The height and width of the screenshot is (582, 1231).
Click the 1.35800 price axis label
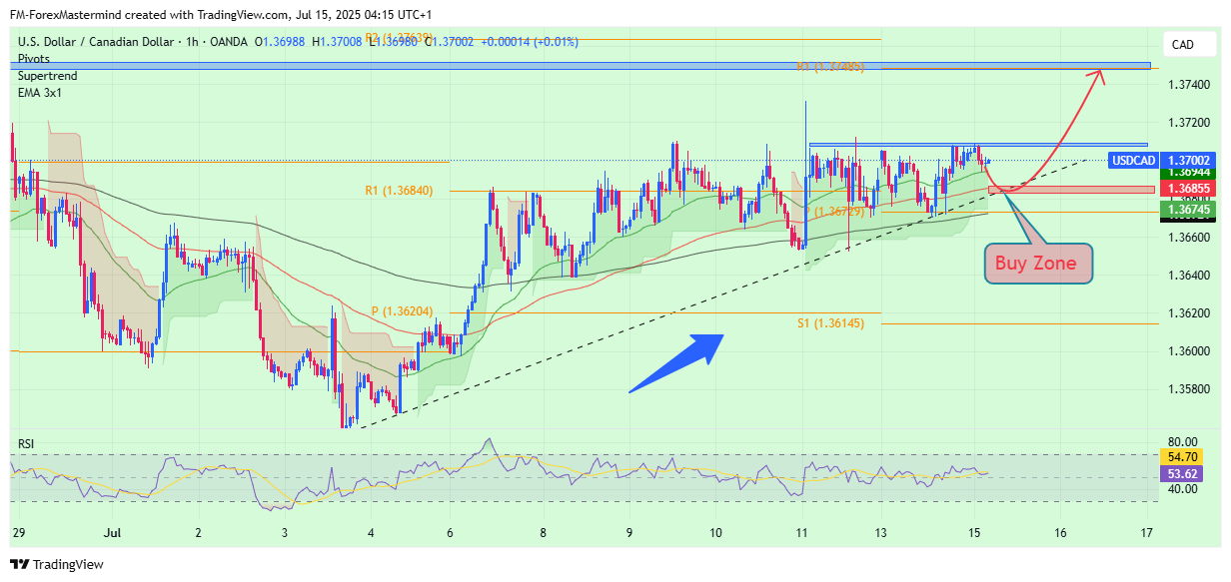coord(1189,389)
